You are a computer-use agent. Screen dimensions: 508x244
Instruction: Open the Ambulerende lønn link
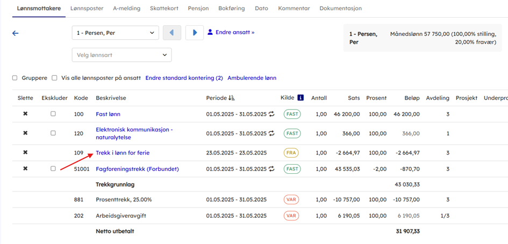252,78
